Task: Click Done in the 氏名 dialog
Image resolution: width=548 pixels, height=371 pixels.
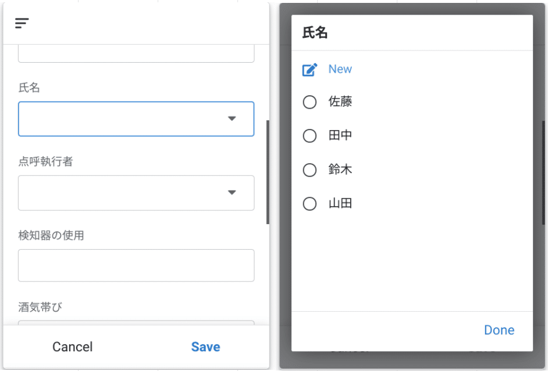Action: (x=499, y=330)
